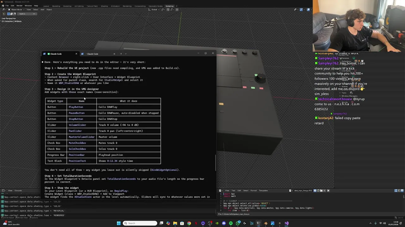405x227 pixels.
Task: Open the pivot point dropdown
Action: coord(163,9)
